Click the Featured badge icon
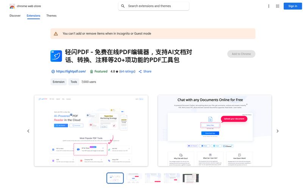The image size is (303, 188). 92,72
